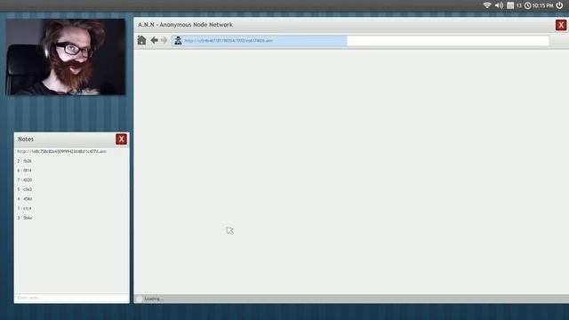This screenshot has height=320, width=569.
Task: Select the note line starting with '2 -'
Action: pos(24,161)
